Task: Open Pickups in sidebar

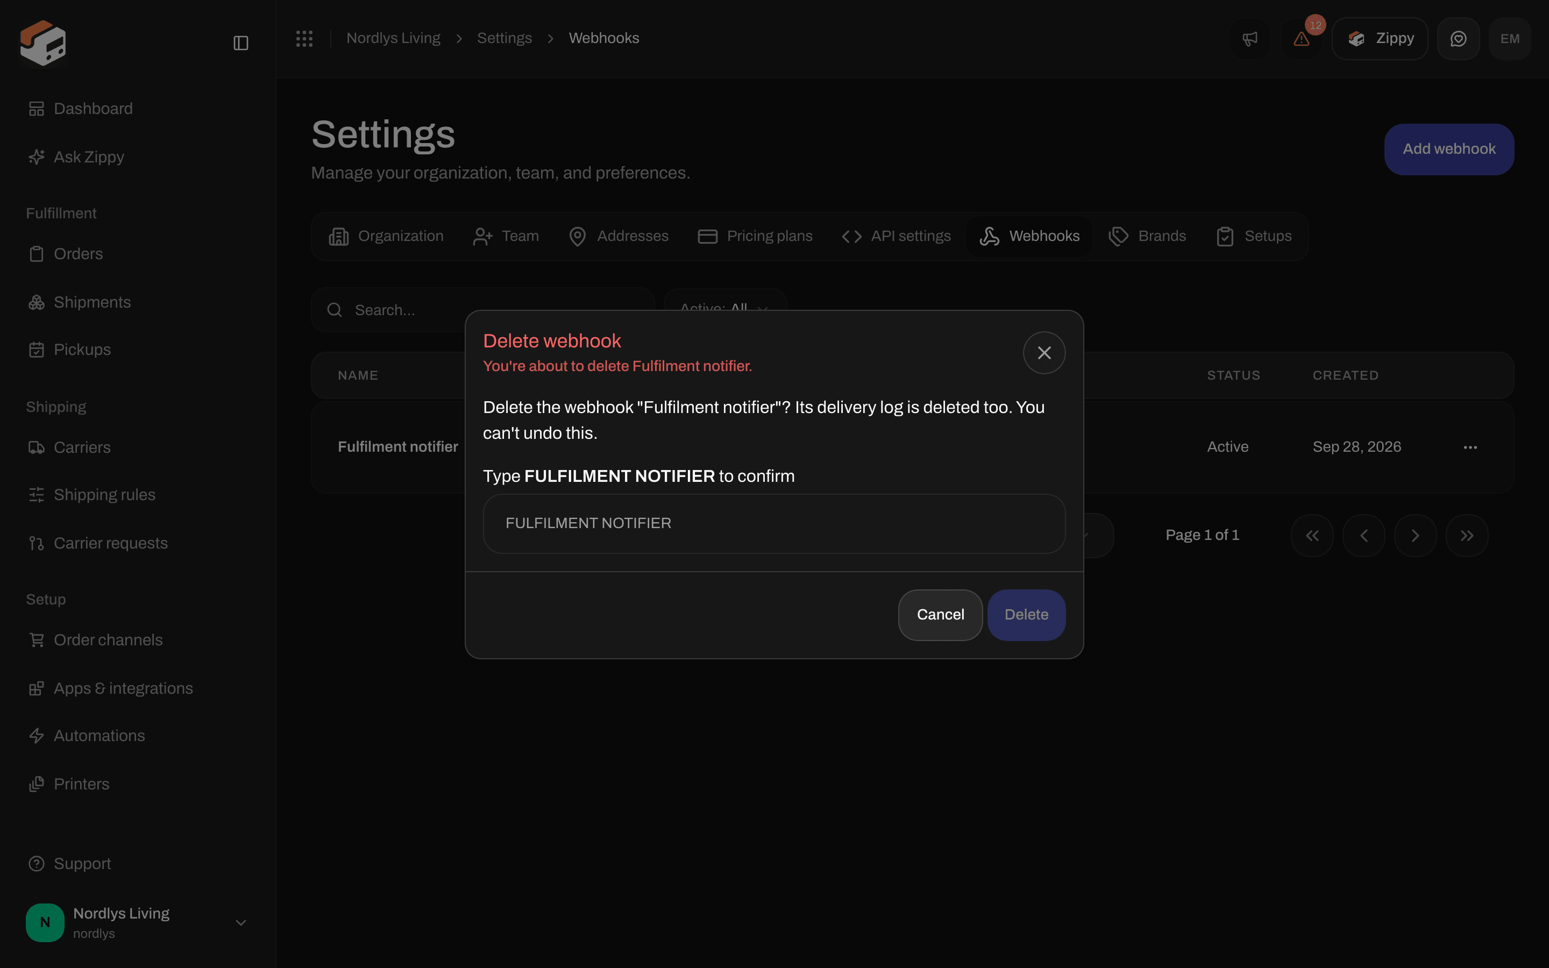Action: point(69,350)
